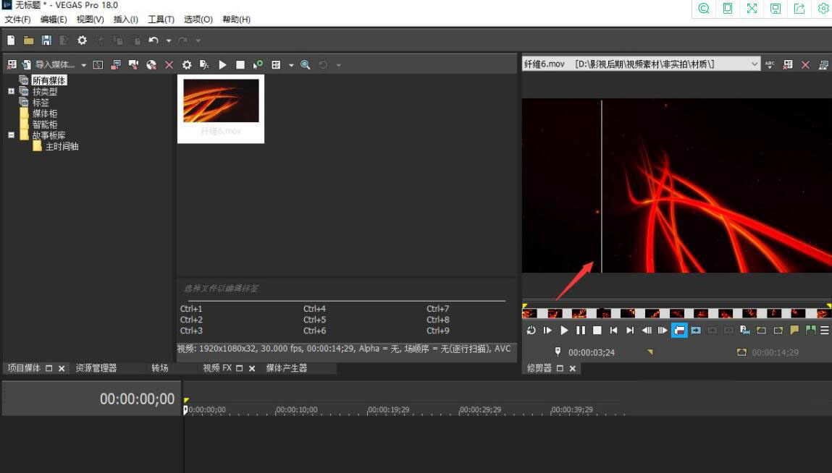Remove selected media with the red X icon
This screenshot has width=832, height=473.
pos(168,64)
